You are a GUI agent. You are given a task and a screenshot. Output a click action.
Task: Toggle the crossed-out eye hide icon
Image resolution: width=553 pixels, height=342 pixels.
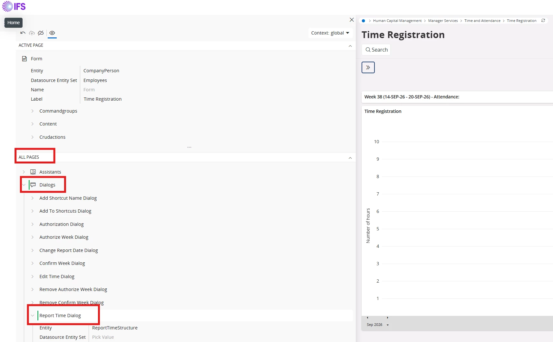click(41, 33)
